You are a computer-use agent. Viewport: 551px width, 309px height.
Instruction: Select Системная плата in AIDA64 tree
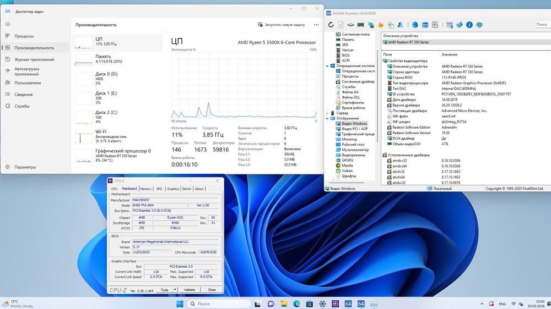coord(353,35)
